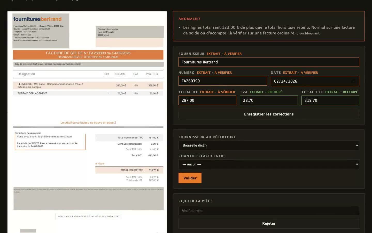Focus the Numéro field showing FA260390
Viewport: 372px width, 233px height.
[223, 81]
